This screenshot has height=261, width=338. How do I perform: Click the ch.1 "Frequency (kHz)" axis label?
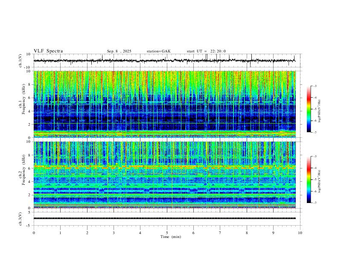[24, 99]
